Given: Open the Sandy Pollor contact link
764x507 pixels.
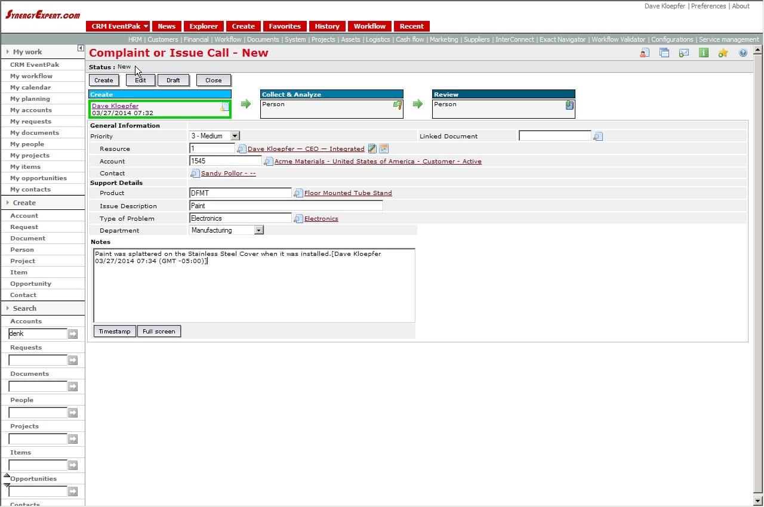Looking at the screenshot, I should pos(229,174).
